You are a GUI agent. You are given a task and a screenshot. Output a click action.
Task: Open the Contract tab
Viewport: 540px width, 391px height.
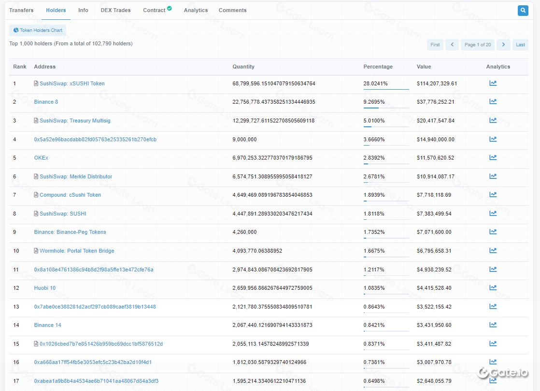point(157,10)
